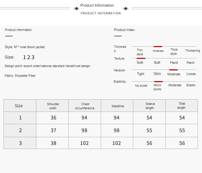Click the 'Elastic' elasticity label

click(191, 85)
